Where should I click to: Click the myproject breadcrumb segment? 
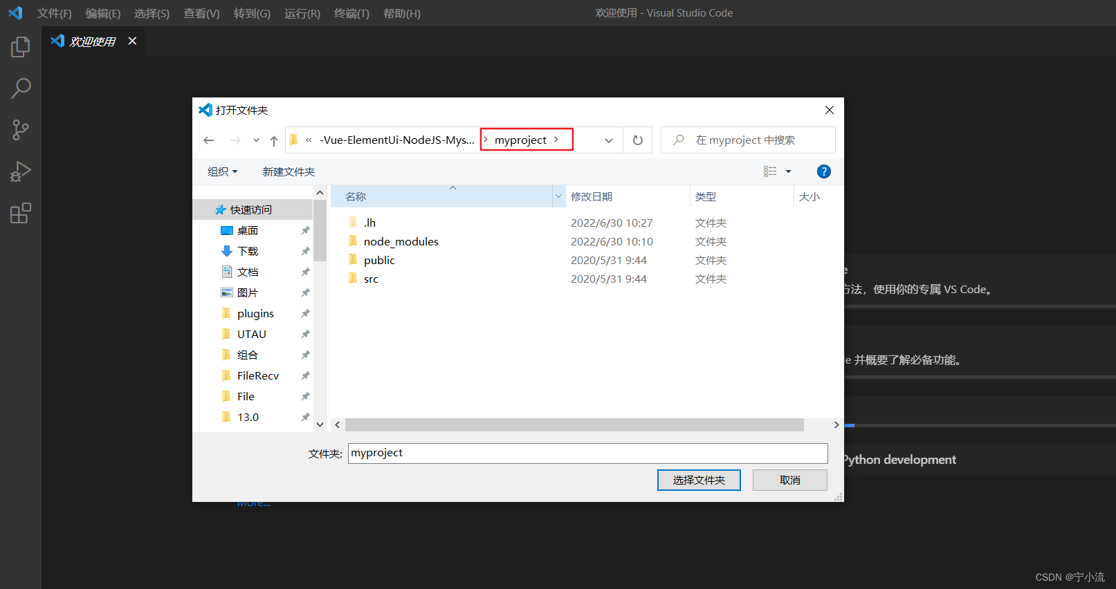pyautogui.click(x=520, y=140)
